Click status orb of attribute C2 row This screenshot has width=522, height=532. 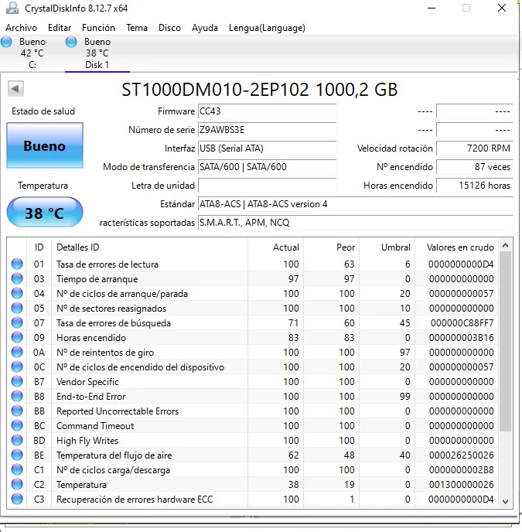click(x=17, y=484)
